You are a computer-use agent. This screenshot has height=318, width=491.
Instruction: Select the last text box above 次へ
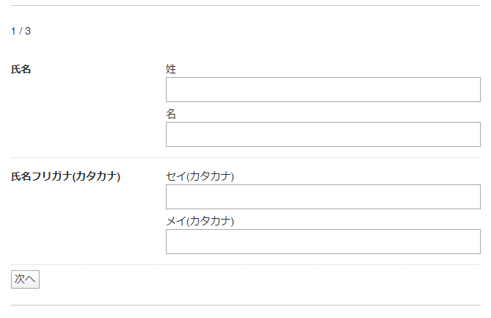(x=323, y=242)
